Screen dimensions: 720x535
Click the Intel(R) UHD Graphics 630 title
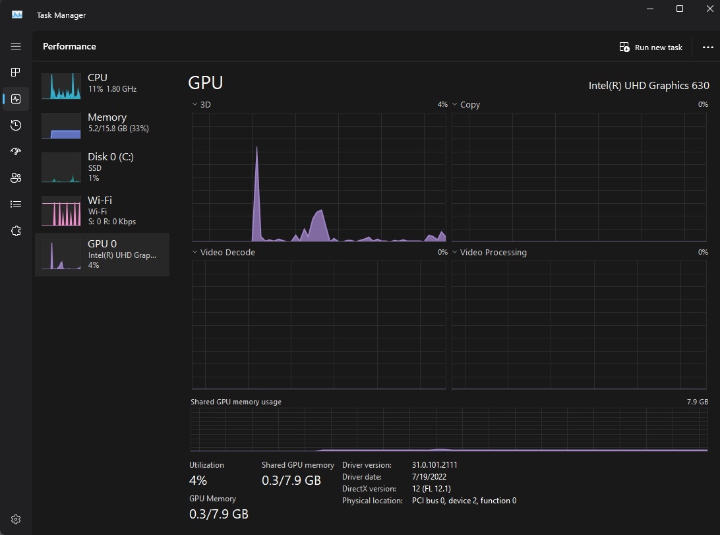click(649, 85)
